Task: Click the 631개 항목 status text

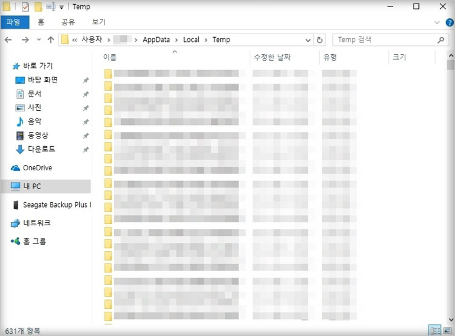Action: (x=22, y=331)
